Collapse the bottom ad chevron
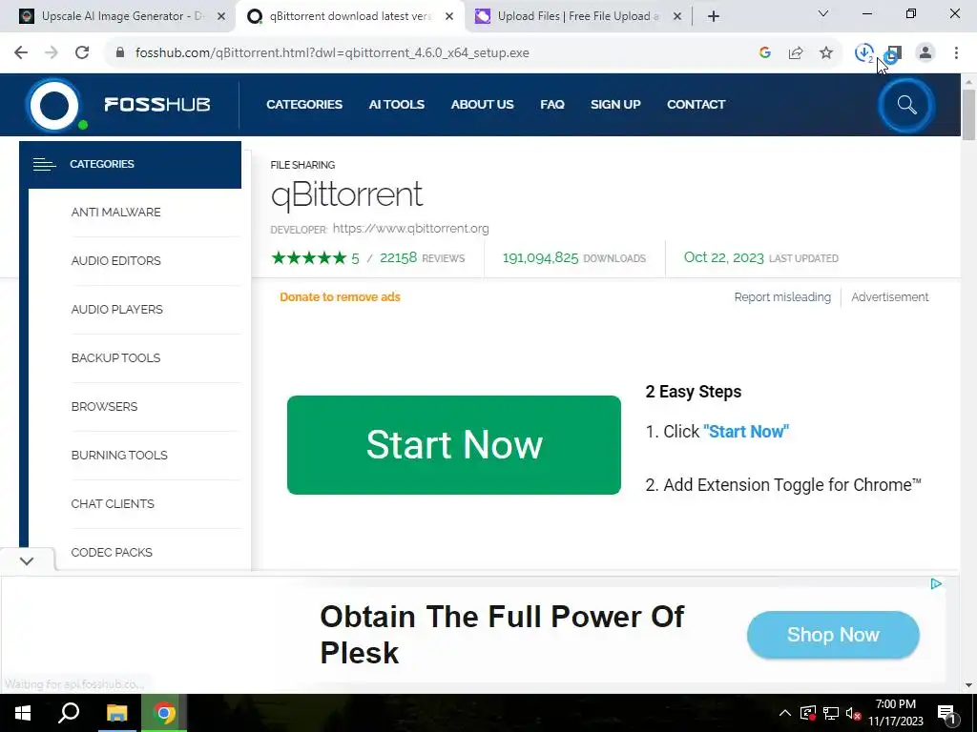 click(26, 560)
